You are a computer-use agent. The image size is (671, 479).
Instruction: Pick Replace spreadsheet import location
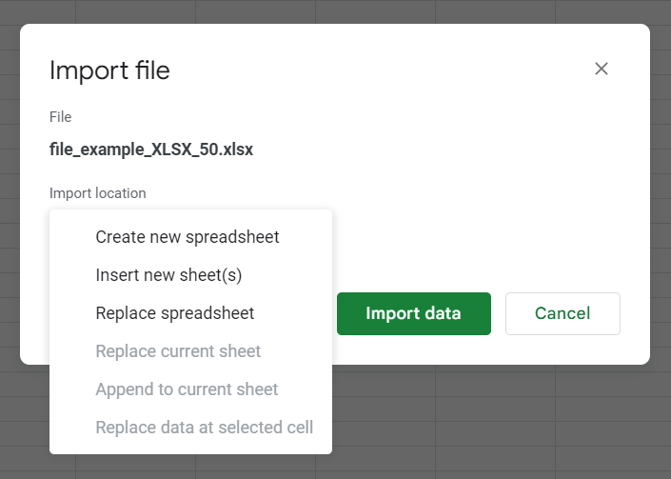tap(191, 313)
